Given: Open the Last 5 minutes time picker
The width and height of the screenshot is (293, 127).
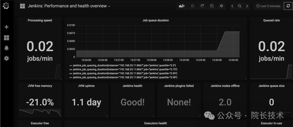Looking at the screenshot, I should point(268,6).
